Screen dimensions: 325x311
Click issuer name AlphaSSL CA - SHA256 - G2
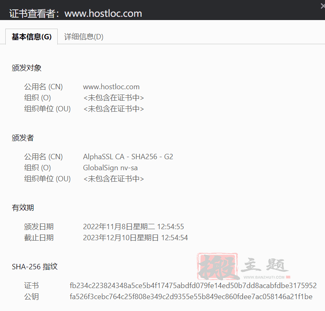point(128,157)
